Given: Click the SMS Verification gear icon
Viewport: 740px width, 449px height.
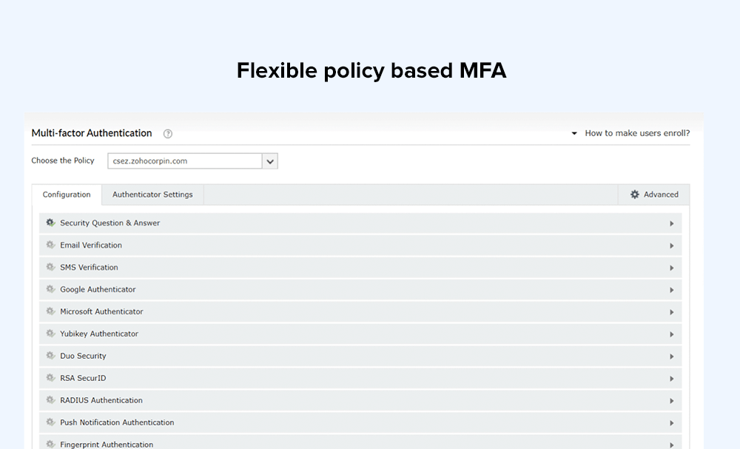Looking at the screenshot, I should coord(50,267).
